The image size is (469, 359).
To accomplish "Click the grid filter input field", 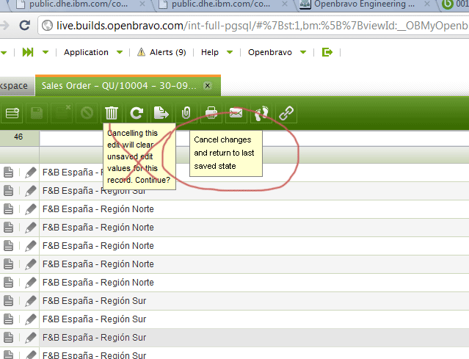I will click(254, 138).
